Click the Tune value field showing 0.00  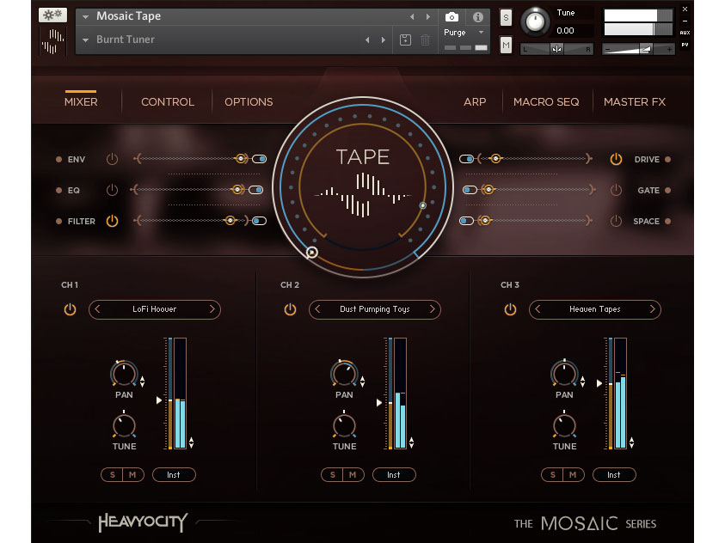coord(574,31)
